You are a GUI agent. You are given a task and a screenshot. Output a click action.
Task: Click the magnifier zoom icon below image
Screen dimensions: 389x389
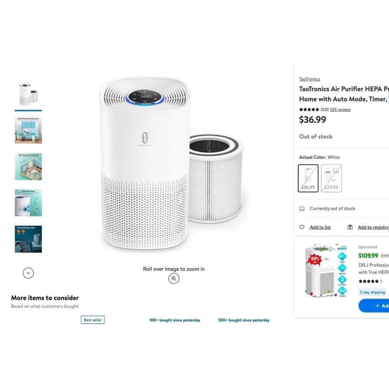(174, 278)
